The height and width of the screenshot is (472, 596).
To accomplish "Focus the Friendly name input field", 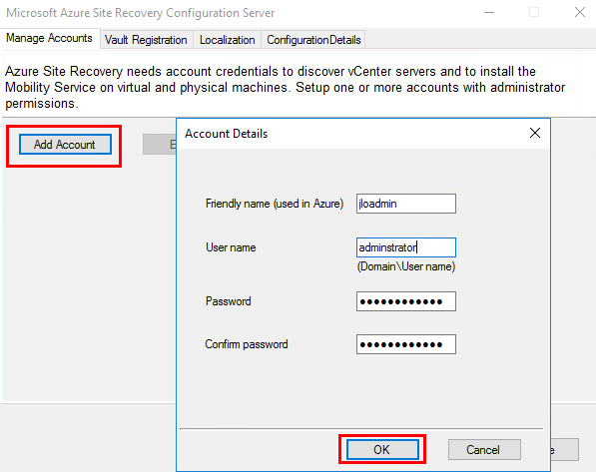I will point(406,204).
